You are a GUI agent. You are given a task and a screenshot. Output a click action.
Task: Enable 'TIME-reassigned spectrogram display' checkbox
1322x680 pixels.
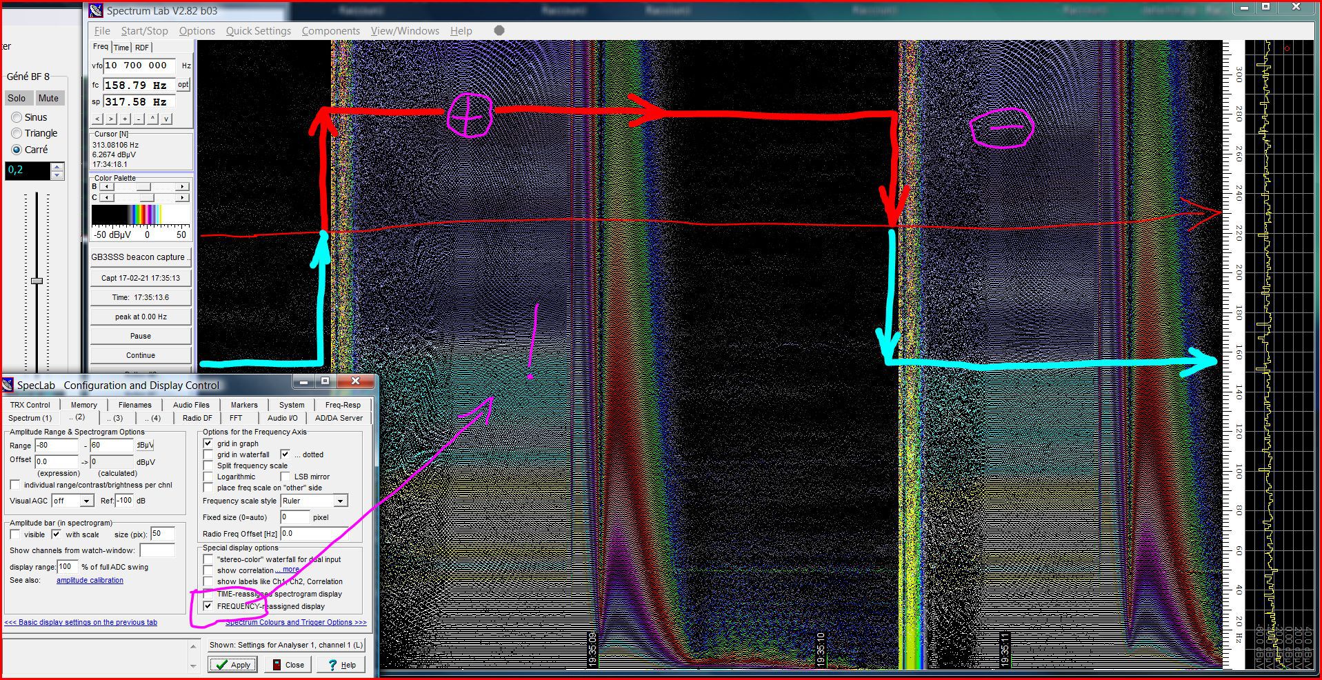[x=208, y=594]
